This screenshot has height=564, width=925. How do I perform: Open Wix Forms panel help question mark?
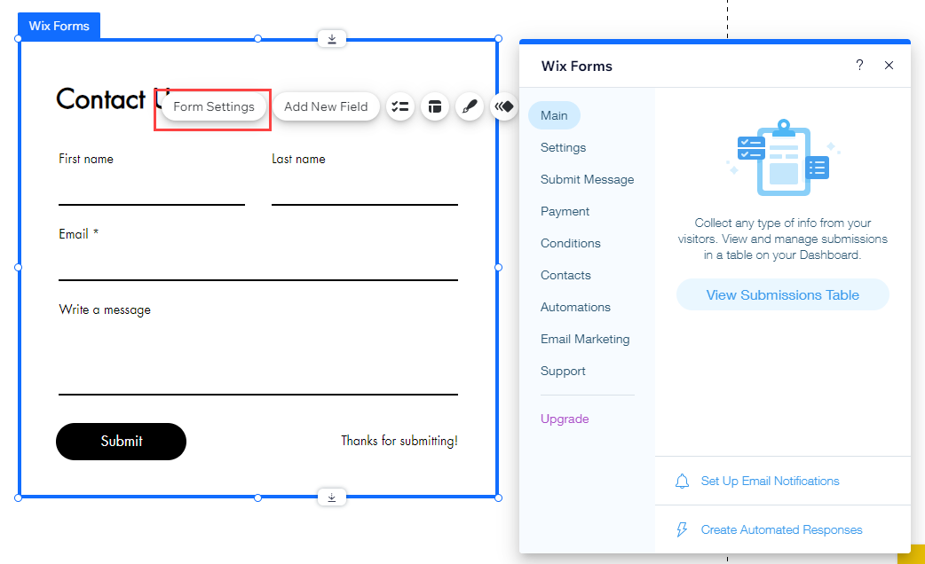859,65
